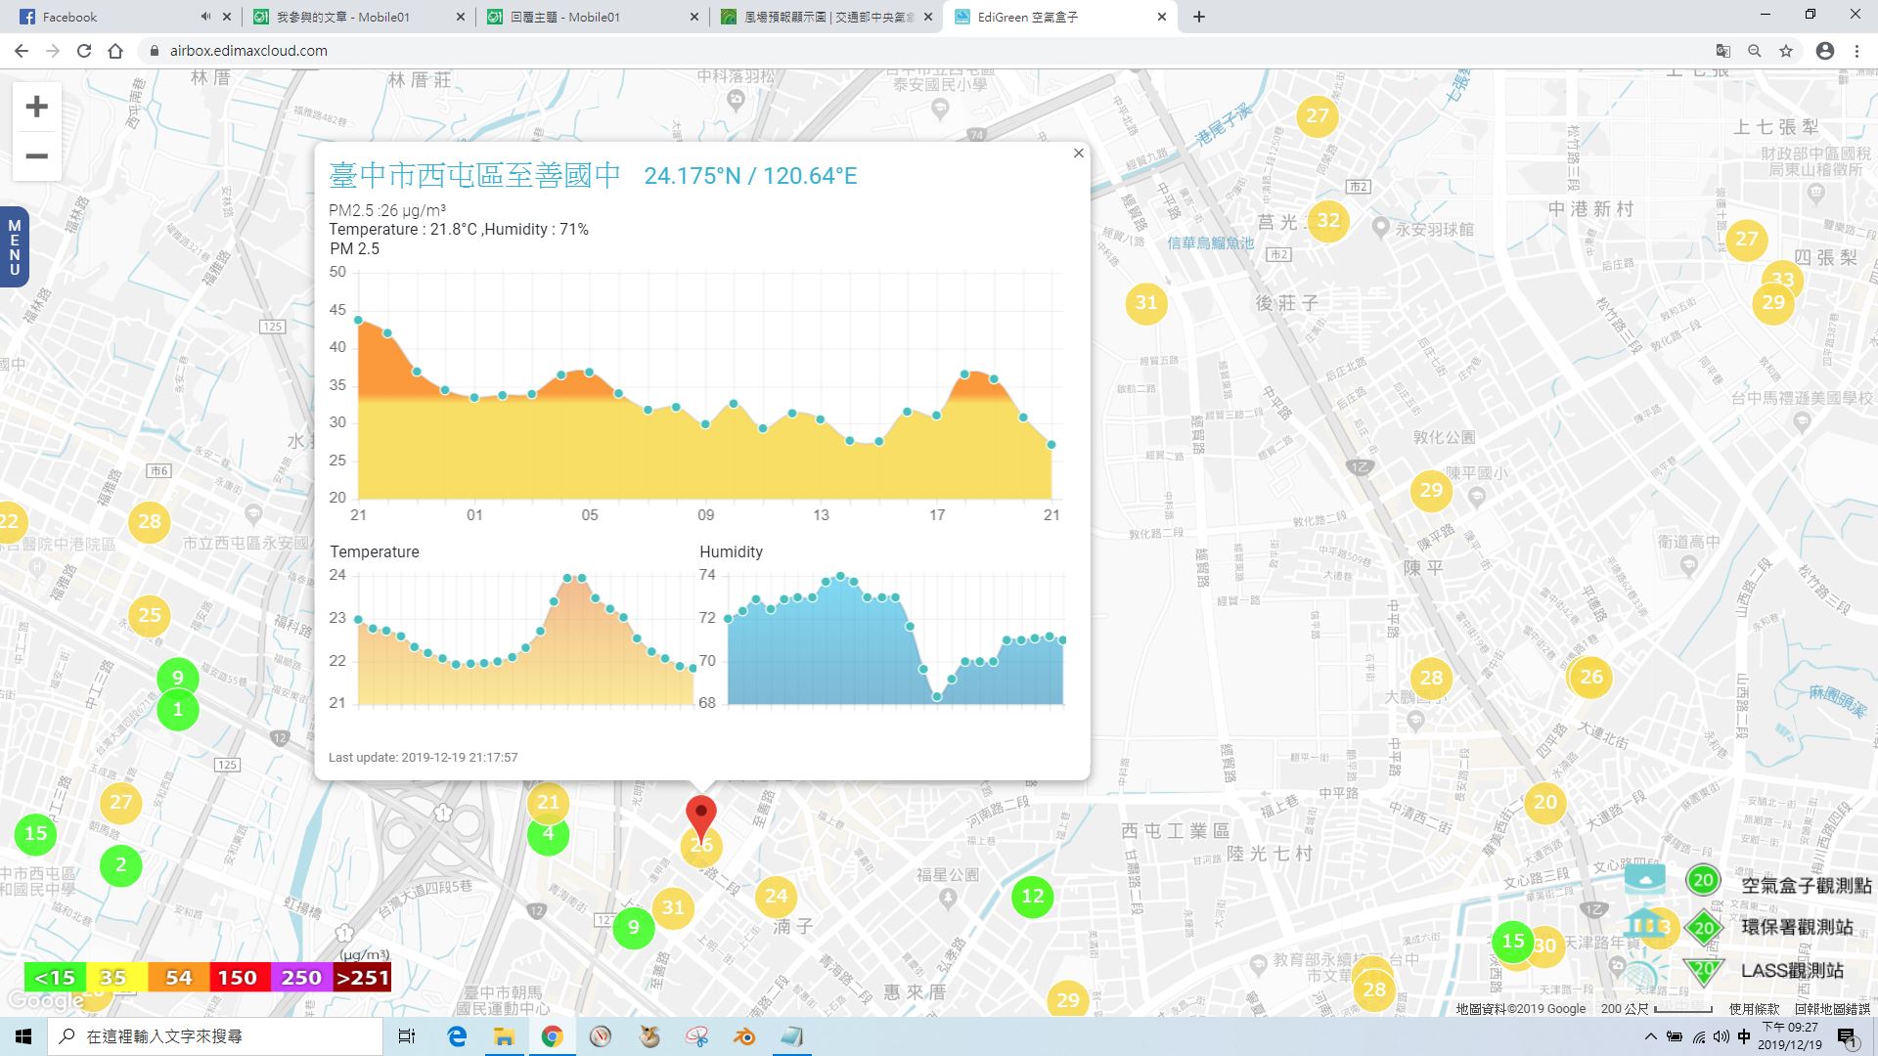
Task: Launch Blender from the taskbar
Action: (x=744, y=1036)
